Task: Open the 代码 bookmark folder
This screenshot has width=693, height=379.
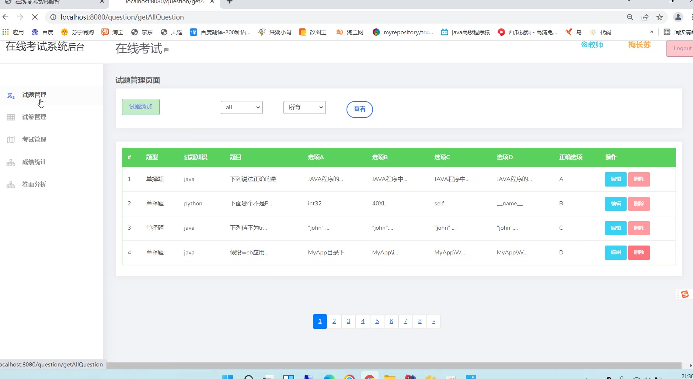Action: 600,32
